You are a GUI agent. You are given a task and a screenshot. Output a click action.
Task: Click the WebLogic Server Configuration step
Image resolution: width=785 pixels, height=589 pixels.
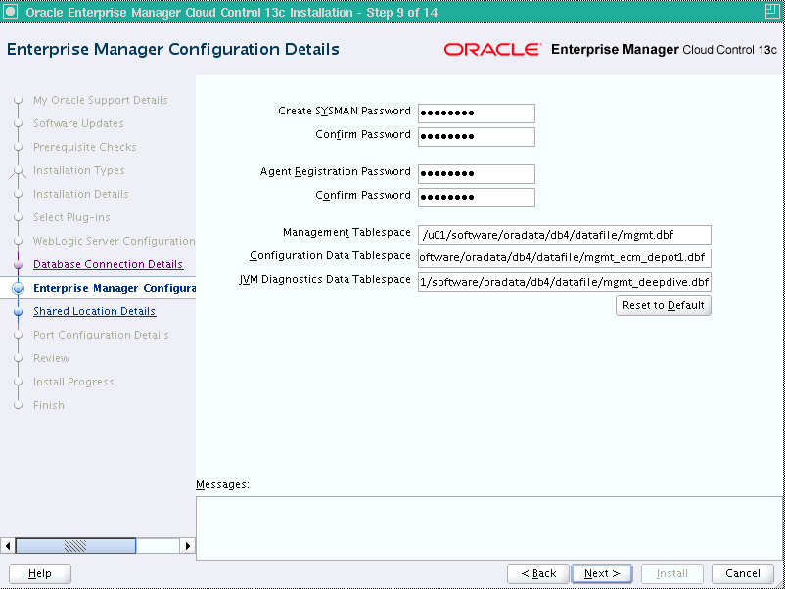115,242
